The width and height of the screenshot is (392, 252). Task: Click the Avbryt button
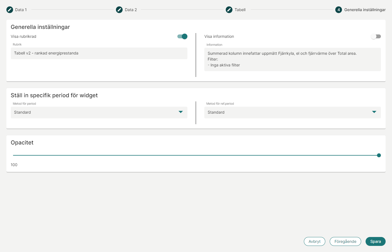click(314, 241)
